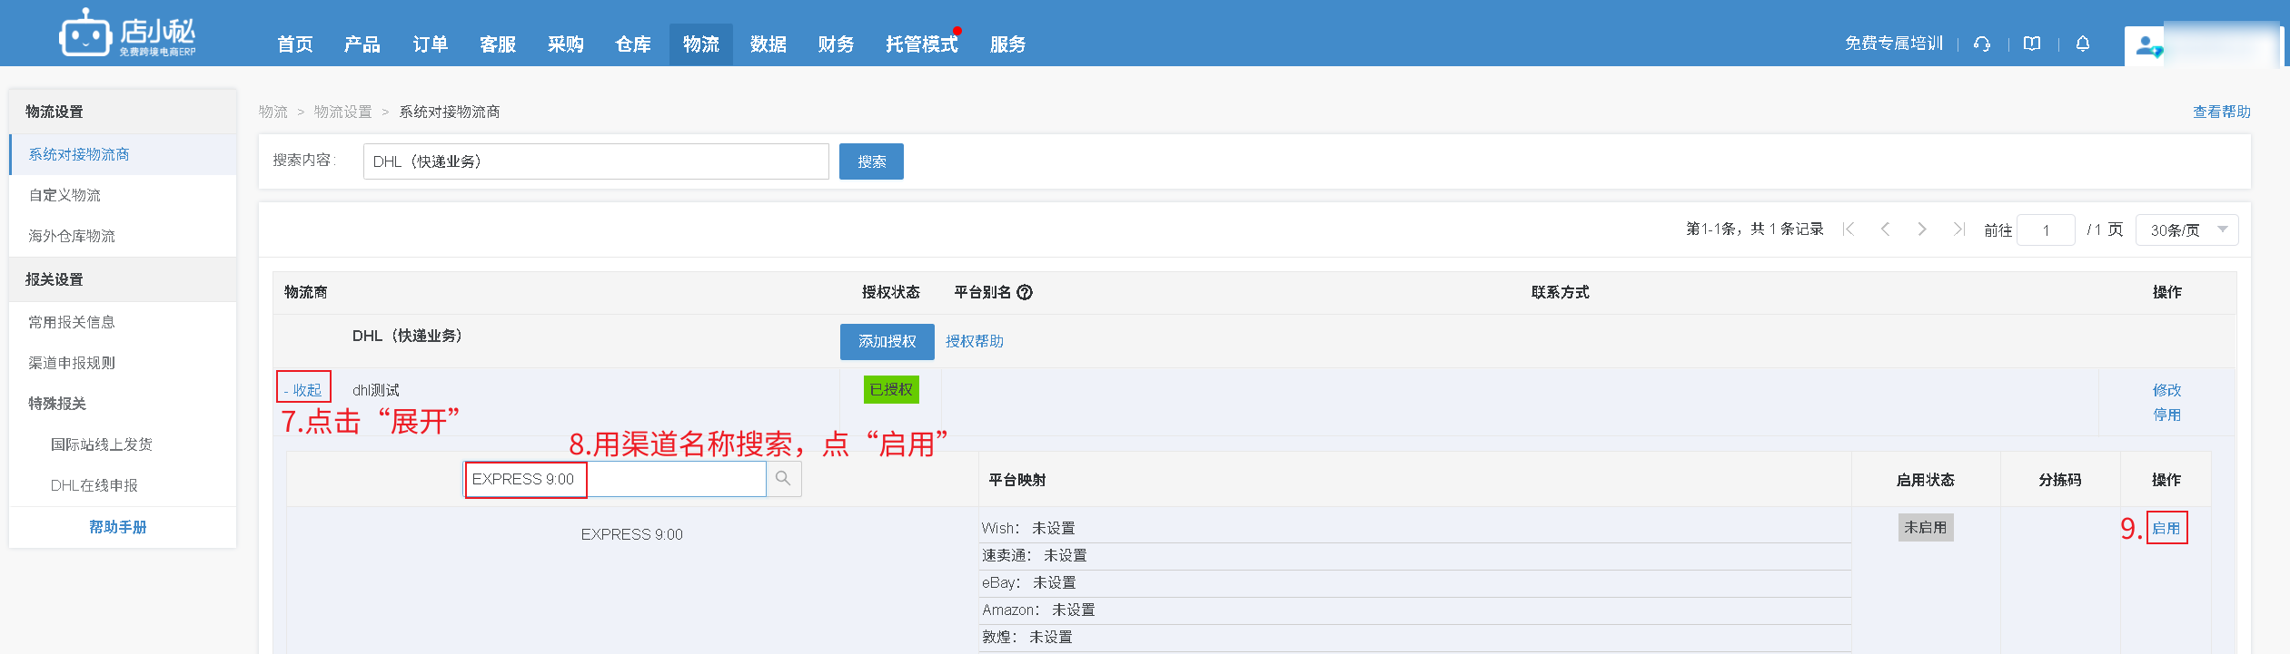2290x654 pixels.
Task: Open the 授权帮助 link
Action: pos(974,341)
